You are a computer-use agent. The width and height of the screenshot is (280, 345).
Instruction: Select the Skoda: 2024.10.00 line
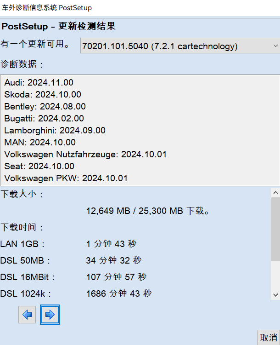pyautogui.click(x=43, y=94)
